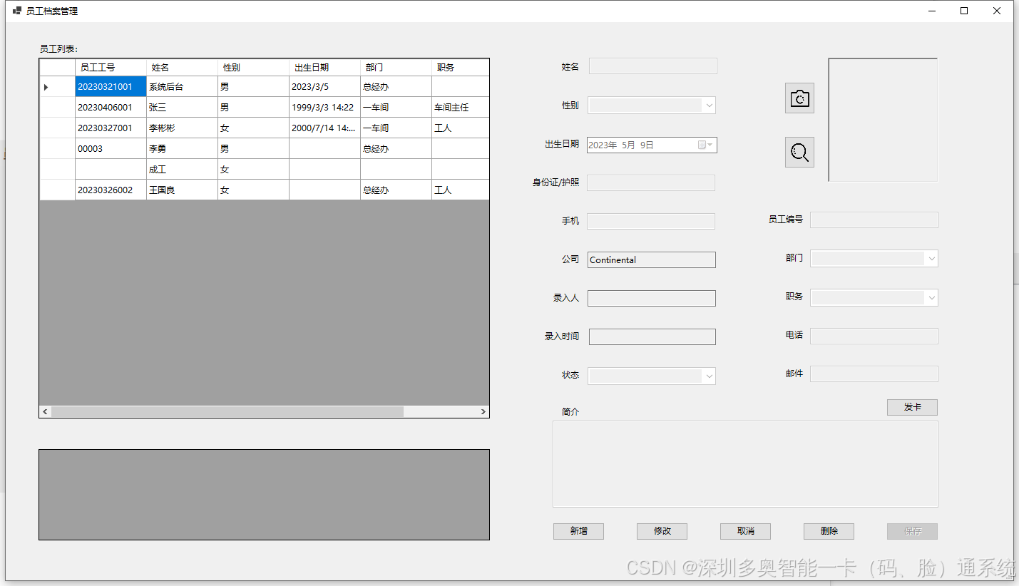1019x586 pixels.
Task: Minimize the 员工档案管理 window
Action: click(932, 11)
